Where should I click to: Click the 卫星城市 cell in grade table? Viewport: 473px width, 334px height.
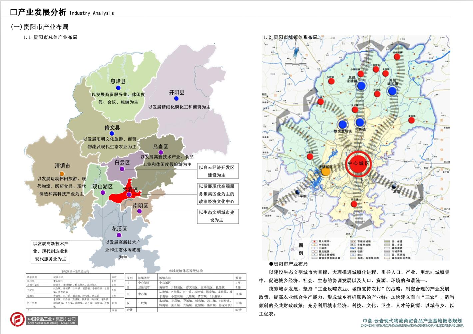coord(144,287)
